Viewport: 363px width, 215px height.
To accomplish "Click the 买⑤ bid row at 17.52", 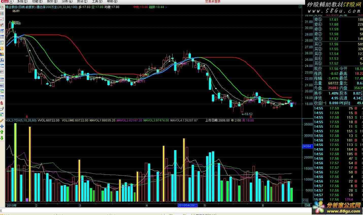I will (338, 63).
